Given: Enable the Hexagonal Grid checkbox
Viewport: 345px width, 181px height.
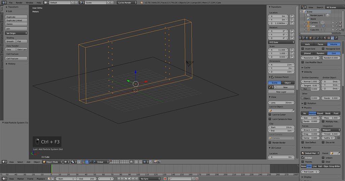Looking at the screenshot, I should (323, 49).
